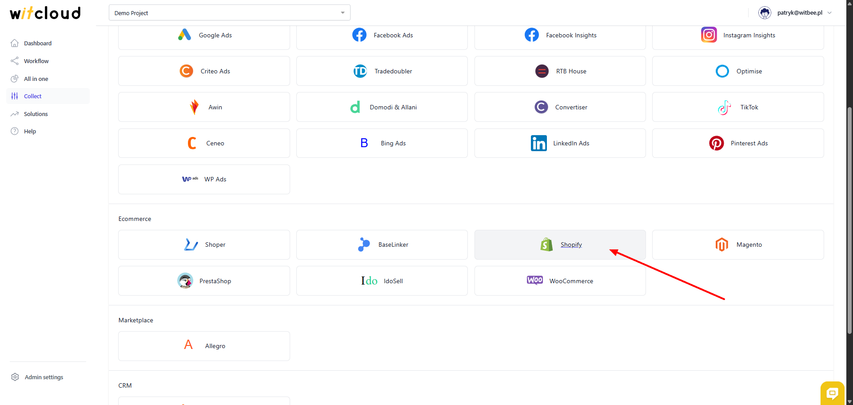
Task: Click the Allegro logo icon
Action: pyautogui.click(x=188, y=345)
